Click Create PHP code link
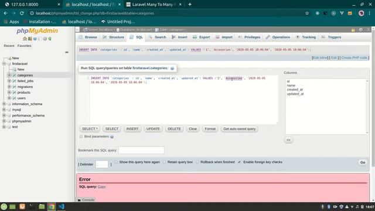Viewport: 375px width, 211px height. (354, 57)
